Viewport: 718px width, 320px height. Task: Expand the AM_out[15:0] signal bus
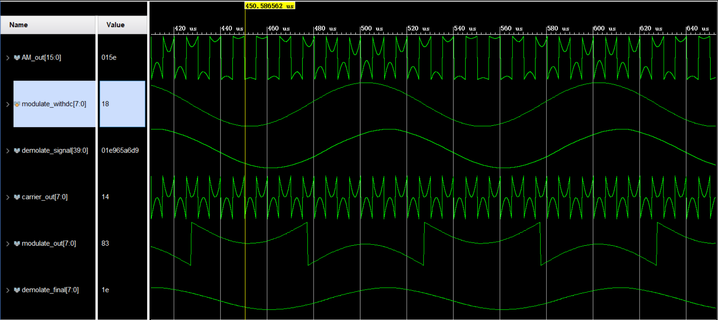pyautogui.click(x=7, y=58)
